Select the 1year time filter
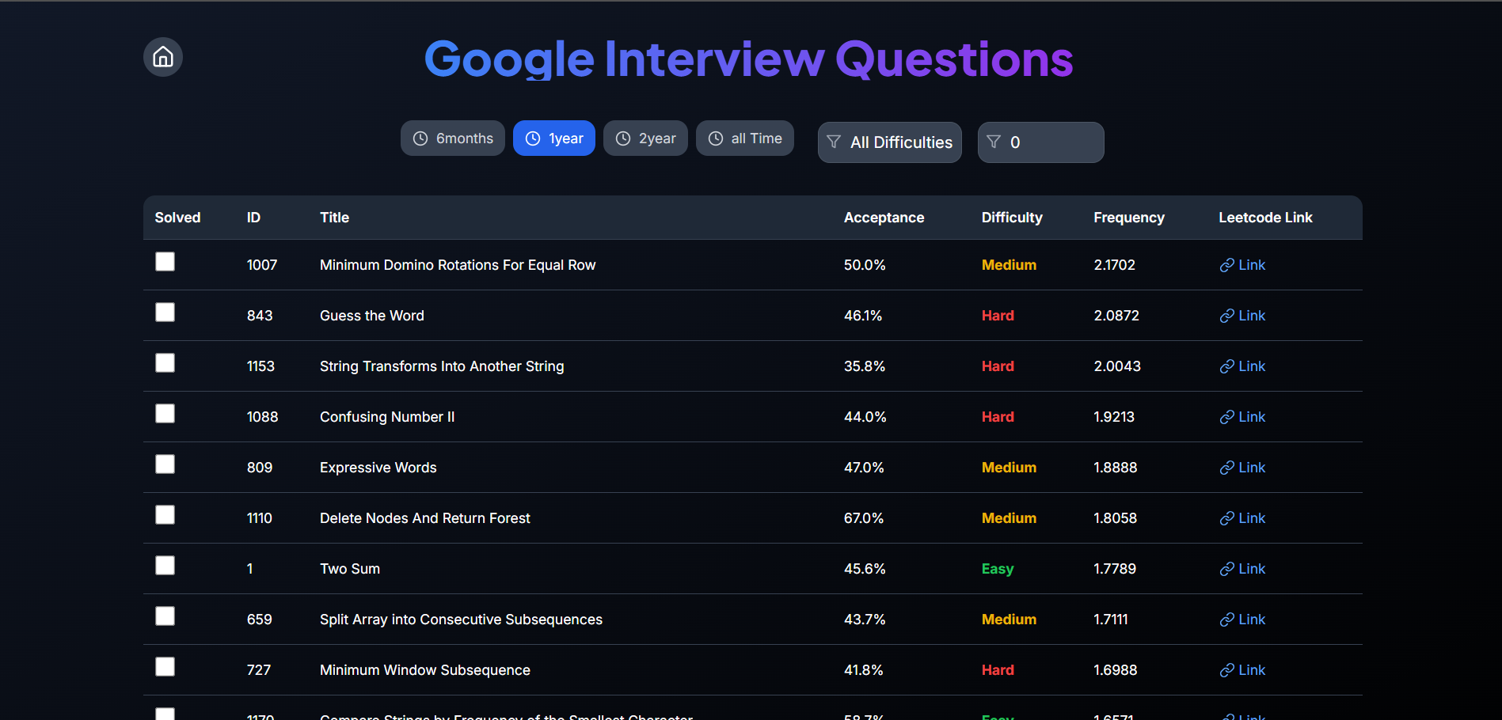Viewport: 1502px width, 720px height. click(x=554, y=138)
